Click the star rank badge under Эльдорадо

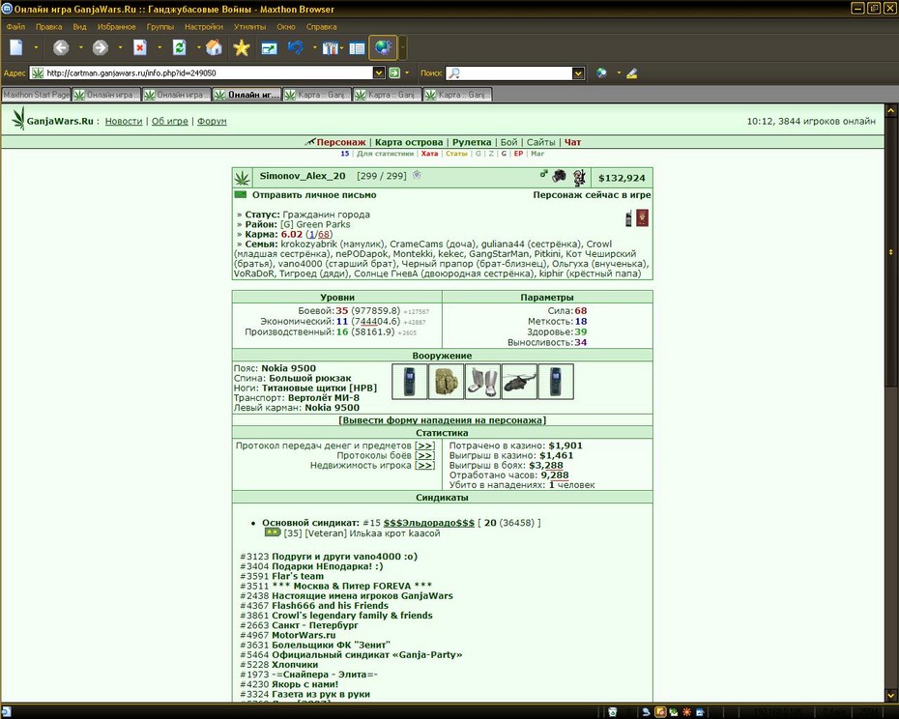coord(273,532)
